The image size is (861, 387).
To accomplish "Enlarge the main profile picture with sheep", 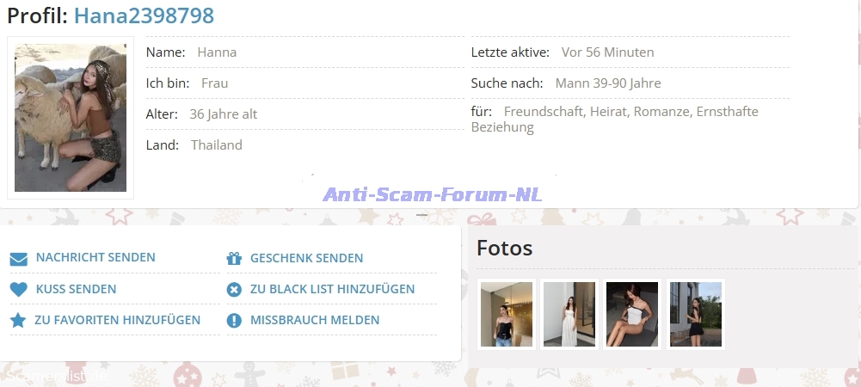I will tap(71, 118).
